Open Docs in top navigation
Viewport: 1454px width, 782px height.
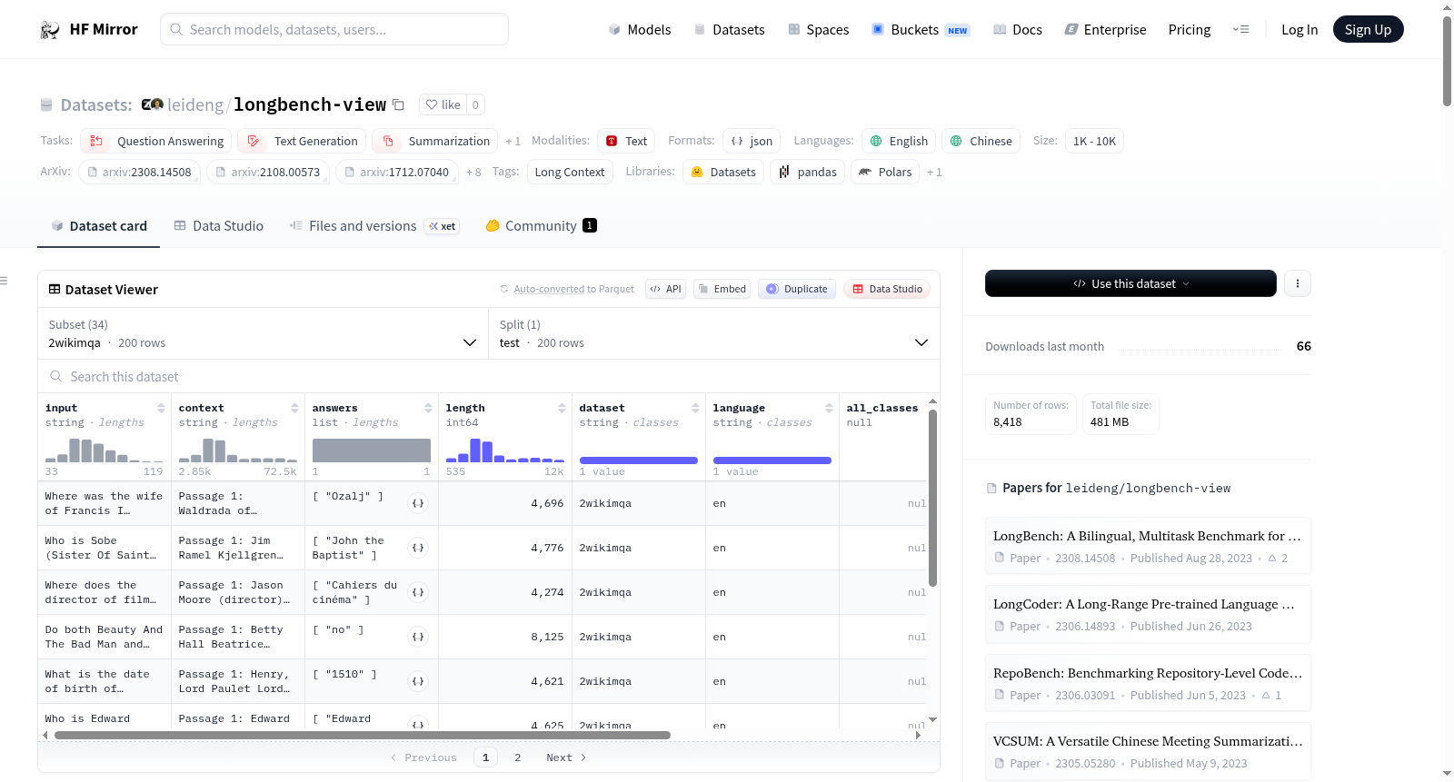click(1018, 30)
